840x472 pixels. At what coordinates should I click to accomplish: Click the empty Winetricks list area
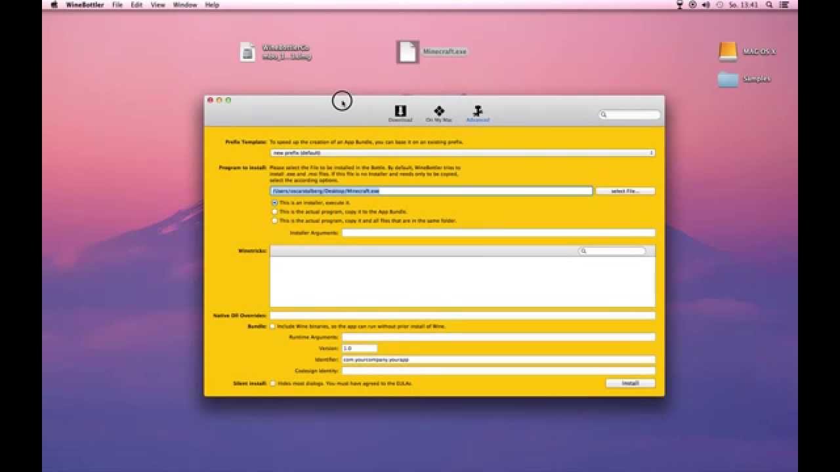463,281
